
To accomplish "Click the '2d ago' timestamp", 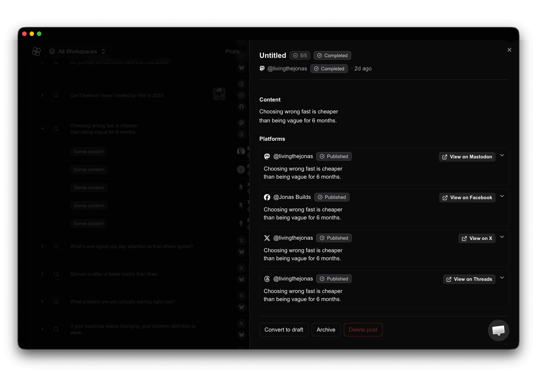I will click(363, 68).
